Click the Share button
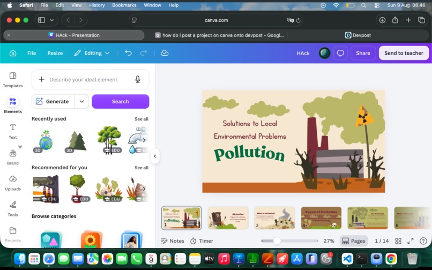Image resolution: width=432 pixels, height=270 pixels. tap(363, 53)
